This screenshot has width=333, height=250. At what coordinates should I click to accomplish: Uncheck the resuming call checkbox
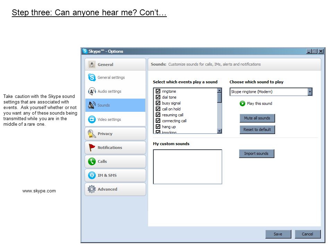coord(158,115)
